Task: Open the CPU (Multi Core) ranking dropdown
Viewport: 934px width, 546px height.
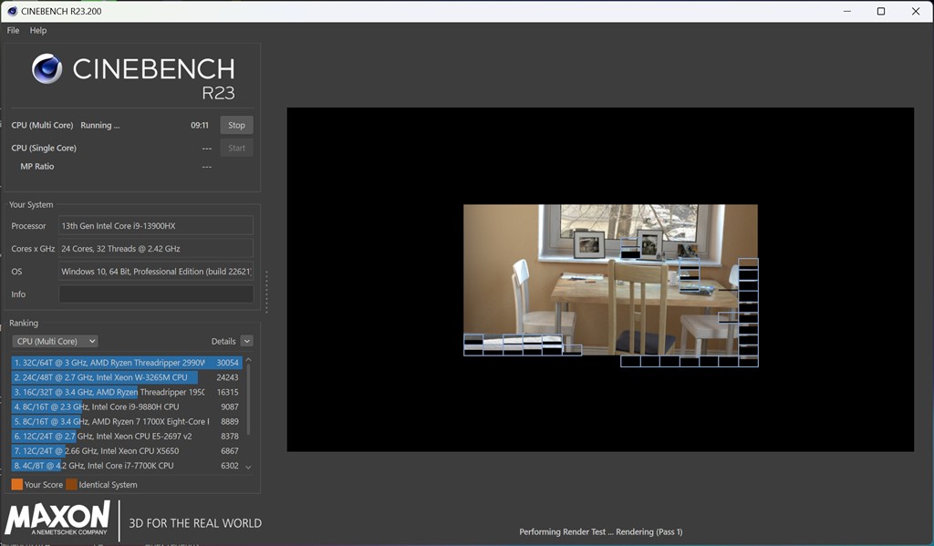Action: 55,341
